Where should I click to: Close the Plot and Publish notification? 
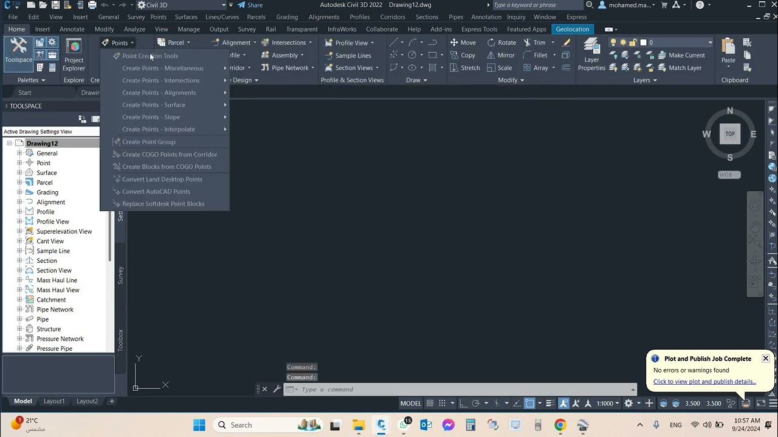coord(765,358)
